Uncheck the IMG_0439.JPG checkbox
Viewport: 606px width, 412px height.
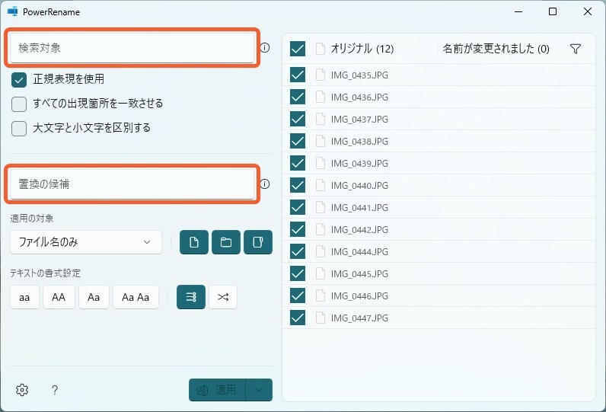[298, 163]
